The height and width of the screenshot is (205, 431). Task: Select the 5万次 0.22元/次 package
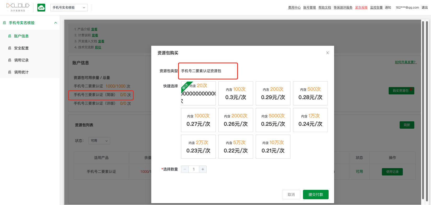tap(236, 147)
